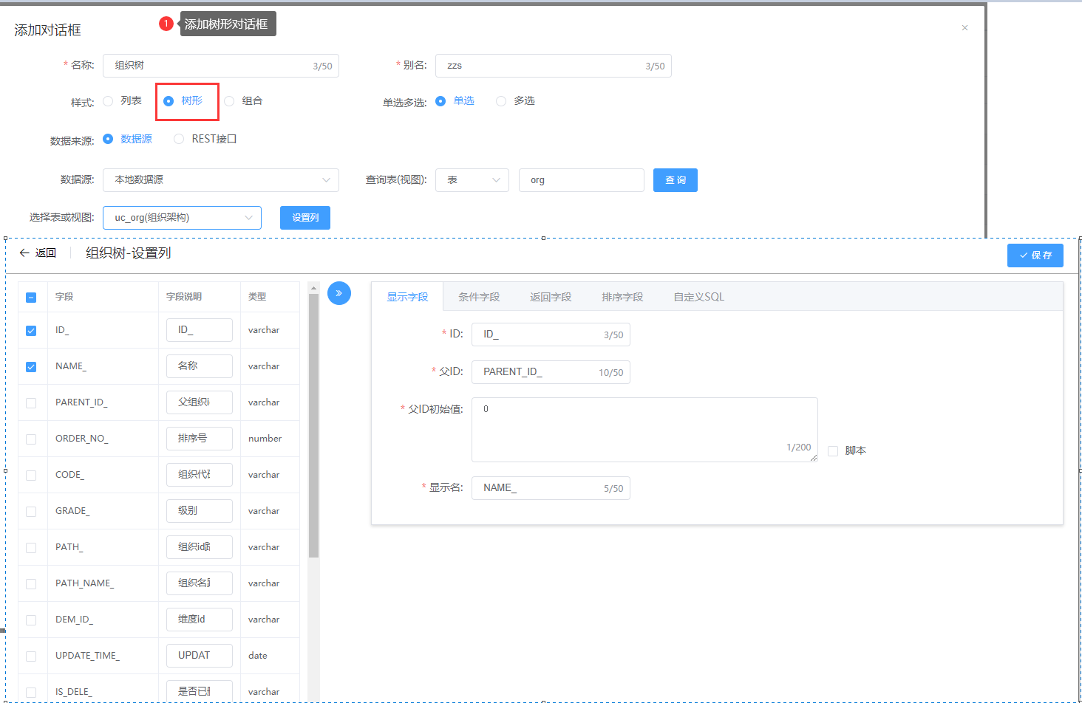The height and width of the screenshot is (703, 1082).
Task: Click the 父ID初始值 text area
Action: tap(644, 429)
